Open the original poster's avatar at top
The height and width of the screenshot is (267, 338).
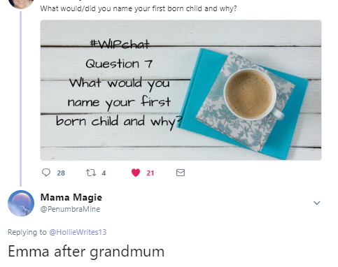point(21,3)
